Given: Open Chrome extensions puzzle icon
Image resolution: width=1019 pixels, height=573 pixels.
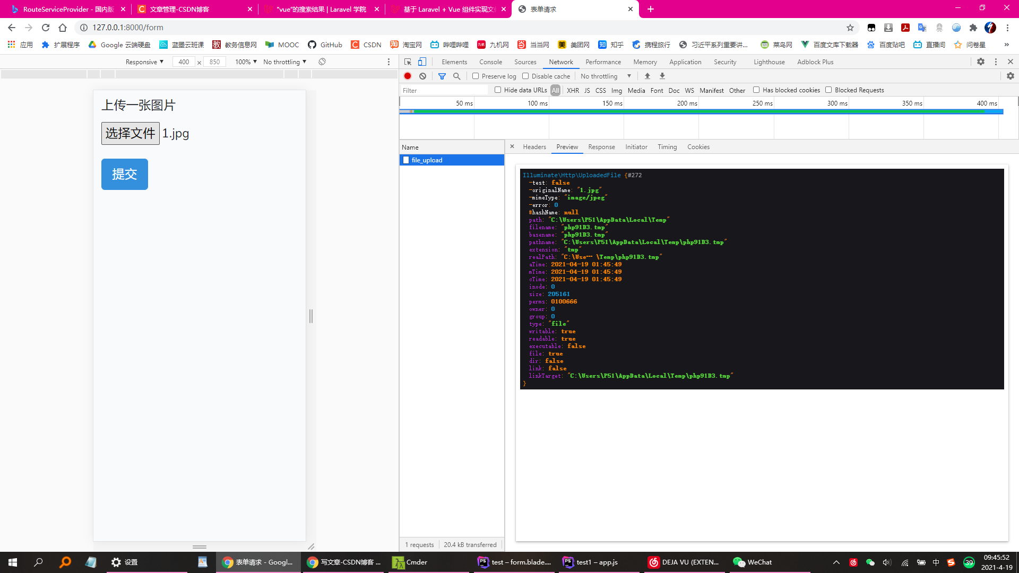Looking at the screenshot, I should (973, 28).
